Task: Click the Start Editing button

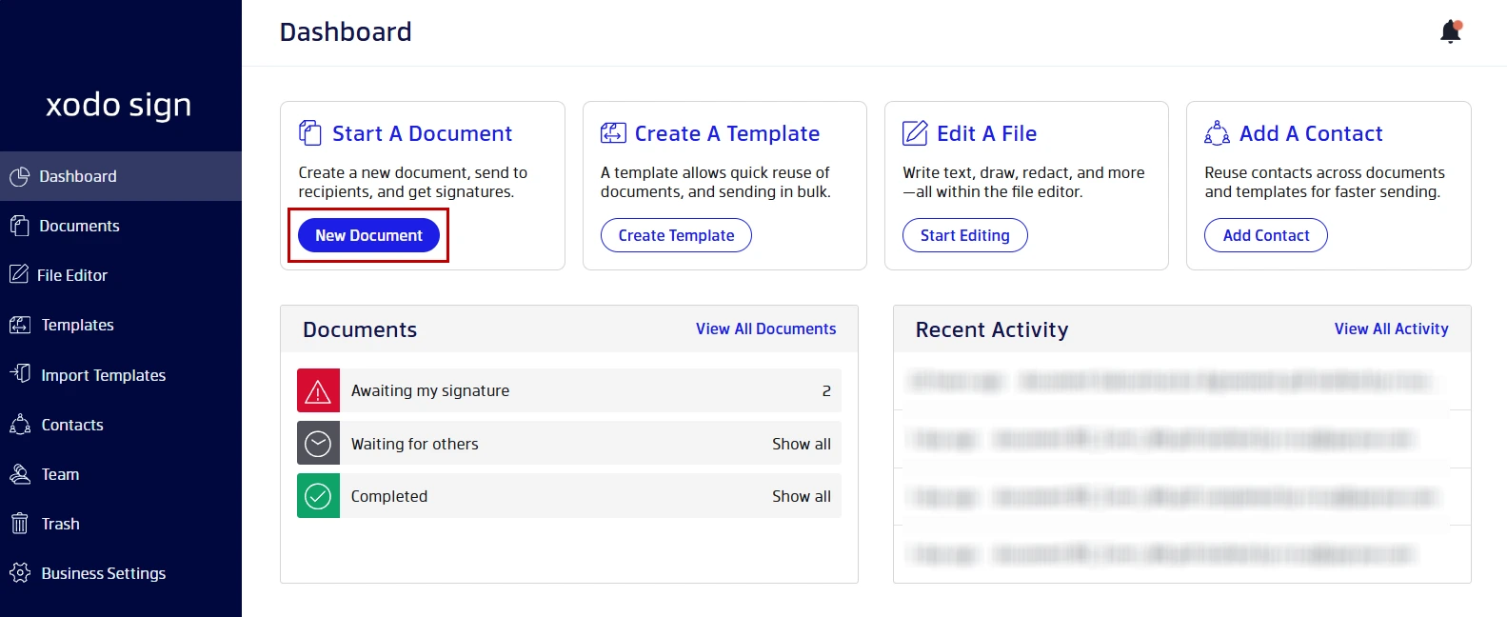Action: [x=964, y=235]
